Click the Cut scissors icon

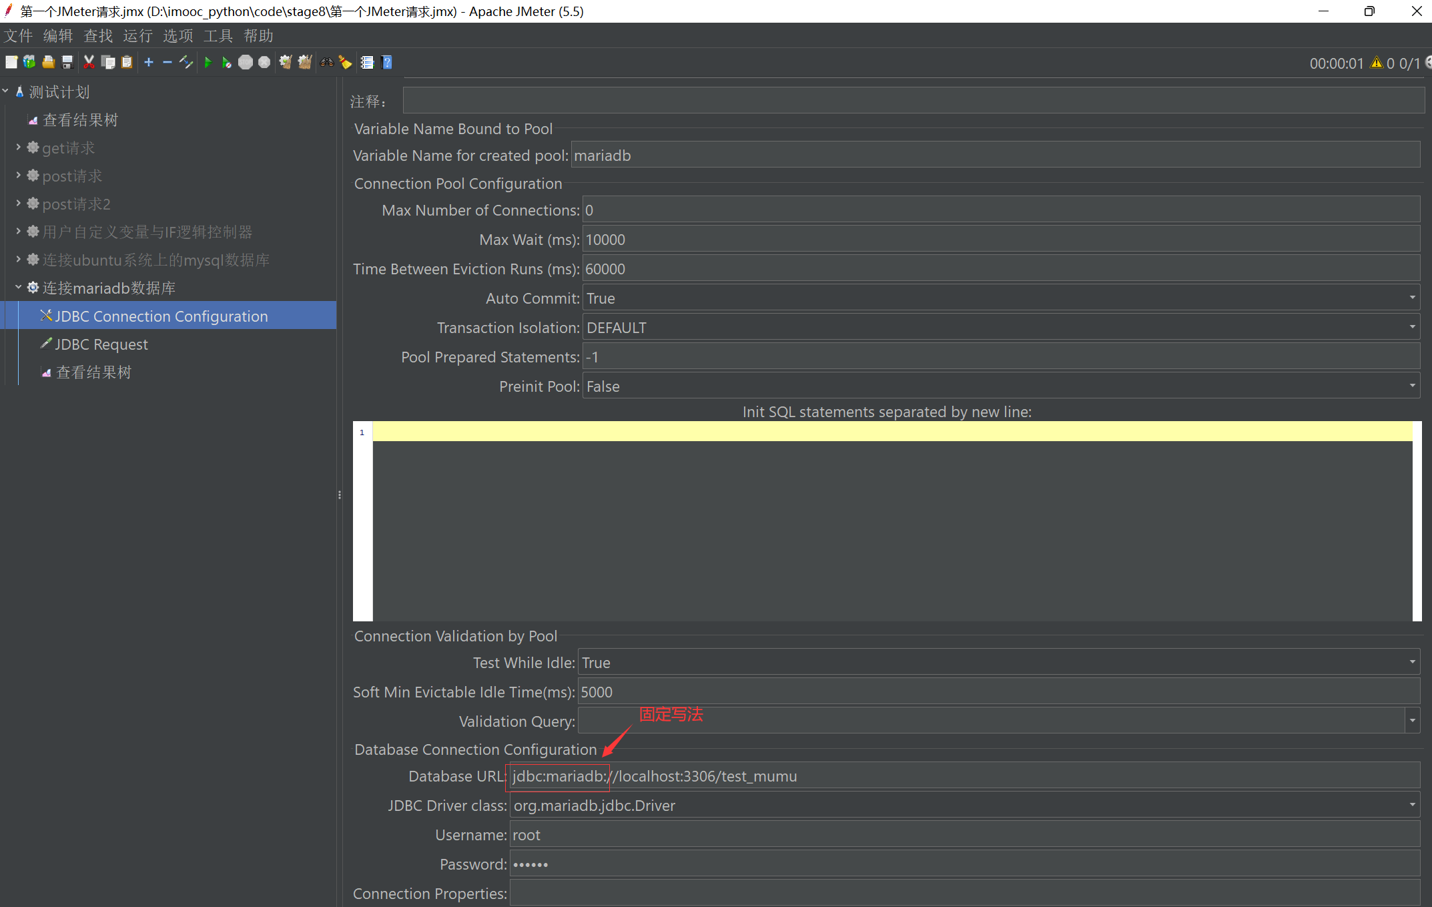point(89,62)
